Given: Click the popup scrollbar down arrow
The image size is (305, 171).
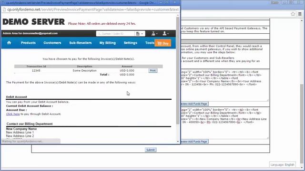Looking at the screenshot, I should pyautogui.click(x=178, y=142).
